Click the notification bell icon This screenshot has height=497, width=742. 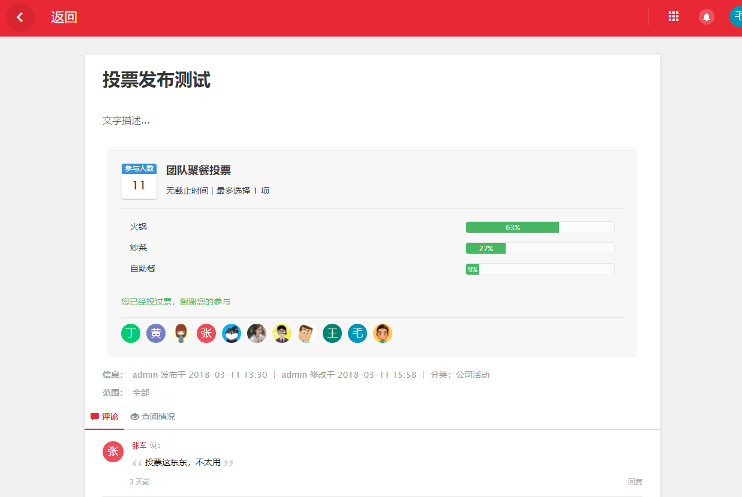(x=706, y=16)
